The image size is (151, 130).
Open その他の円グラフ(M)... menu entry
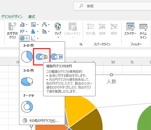click(x=42, y=121)
